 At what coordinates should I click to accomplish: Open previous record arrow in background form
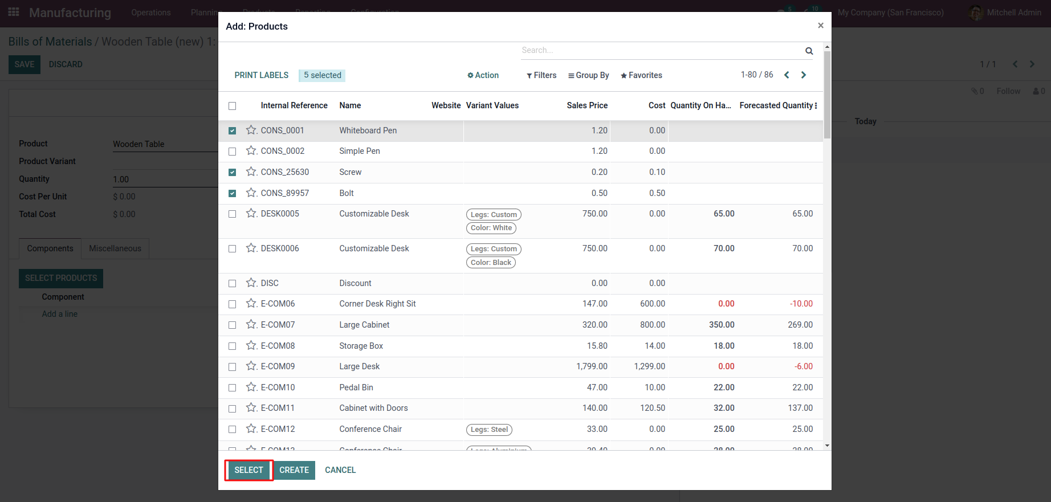[1015, 64]
